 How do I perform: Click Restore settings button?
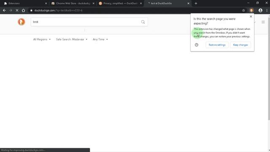pyautogui.click(x=217, y=45)
